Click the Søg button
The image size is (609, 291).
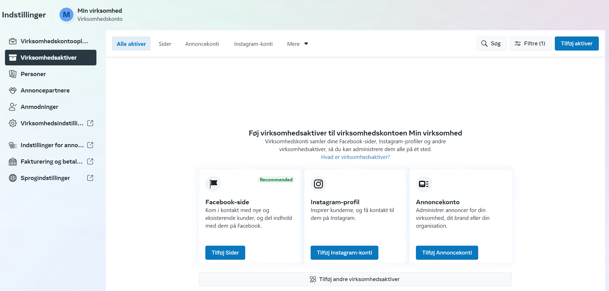click(491, 44)
